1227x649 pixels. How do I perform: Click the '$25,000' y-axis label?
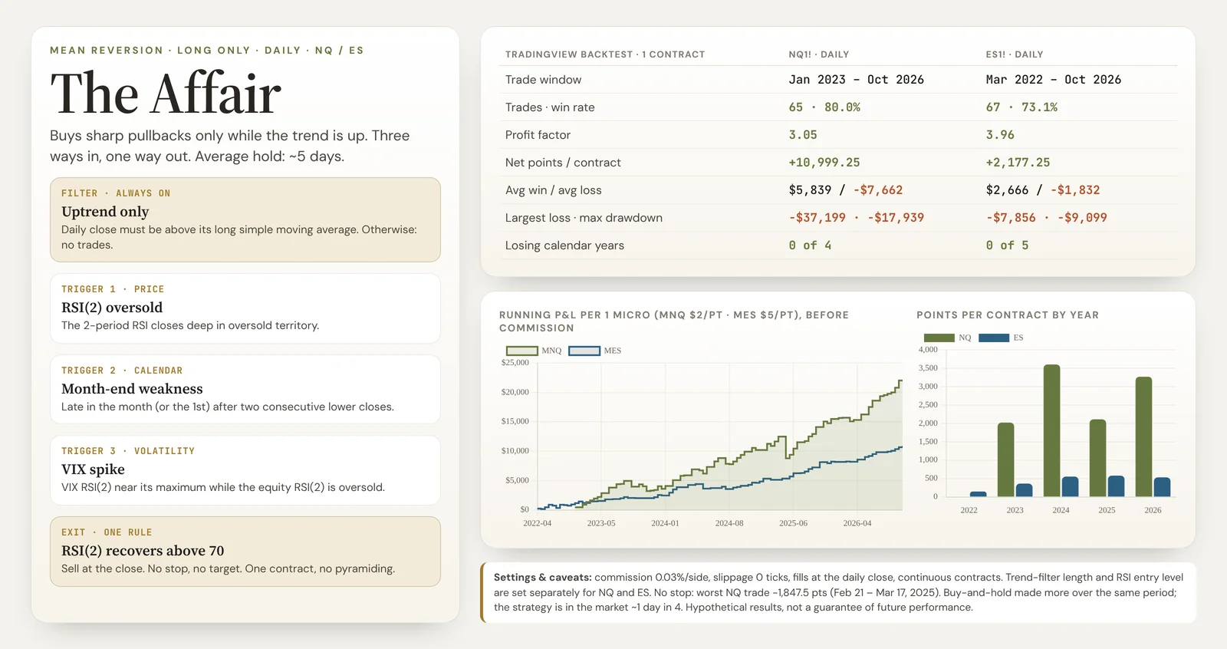(515, 362)
